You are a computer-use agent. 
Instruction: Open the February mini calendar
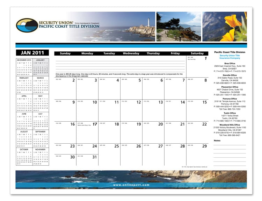(24, 85)
